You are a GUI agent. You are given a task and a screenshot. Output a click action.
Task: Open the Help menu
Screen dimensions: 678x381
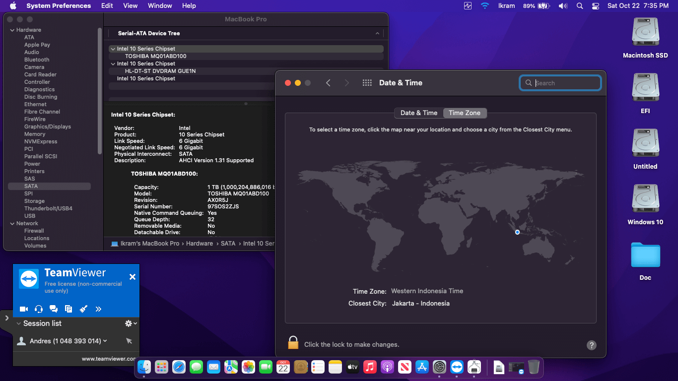pos(189,6)
